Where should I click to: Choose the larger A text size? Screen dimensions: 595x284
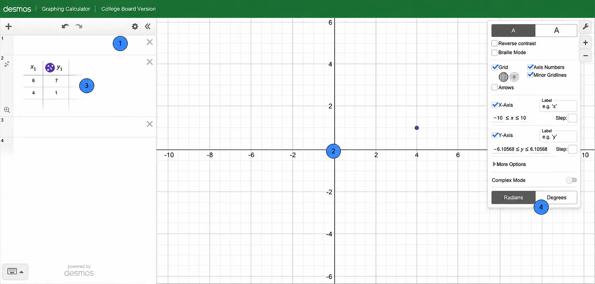556,31
